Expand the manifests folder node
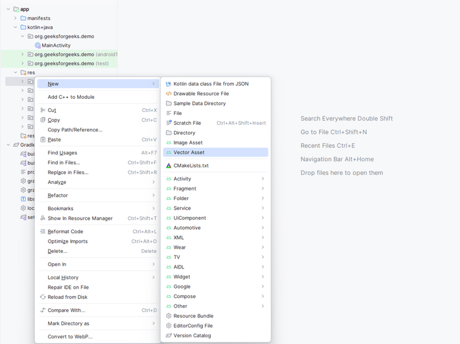The height and width of the screenshot is (344, 460). 15,18
